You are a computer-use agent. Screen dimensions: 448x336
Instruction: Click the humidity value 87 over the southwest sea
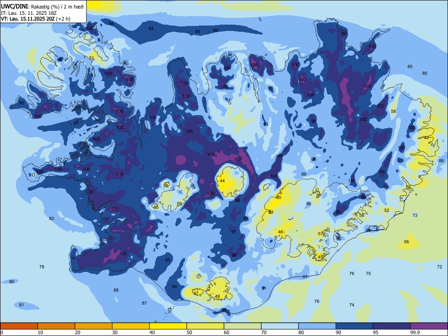click(144, 303)
